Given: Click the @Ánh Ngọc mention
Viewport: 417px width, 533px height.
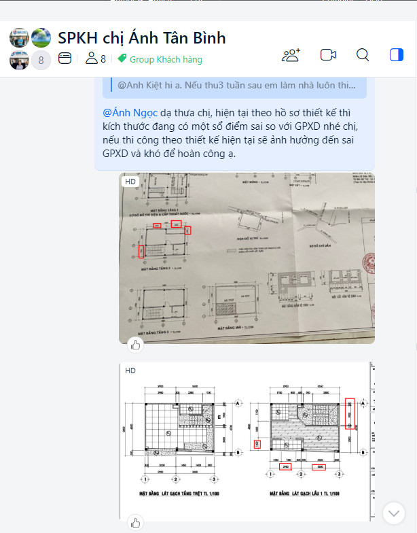Looking at the screenshot, I should click(x=130, y=113).
